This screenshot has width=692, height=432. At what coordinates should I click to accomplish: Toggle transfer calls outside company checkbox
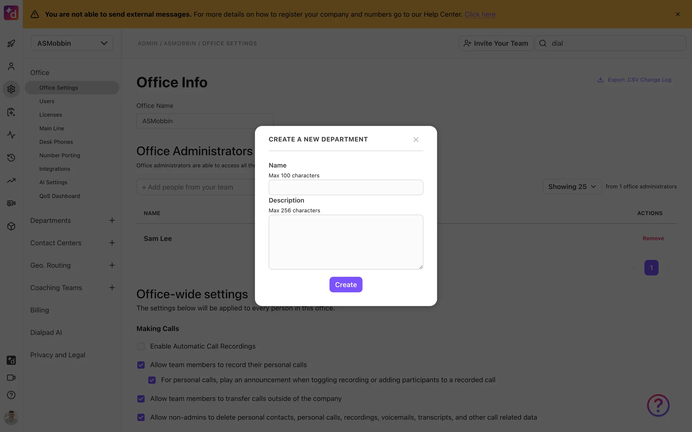(141, 399)
